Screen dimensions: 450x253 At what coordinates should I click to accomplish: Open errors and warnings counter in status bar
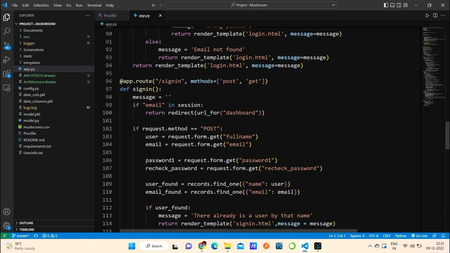click(50, 236)
